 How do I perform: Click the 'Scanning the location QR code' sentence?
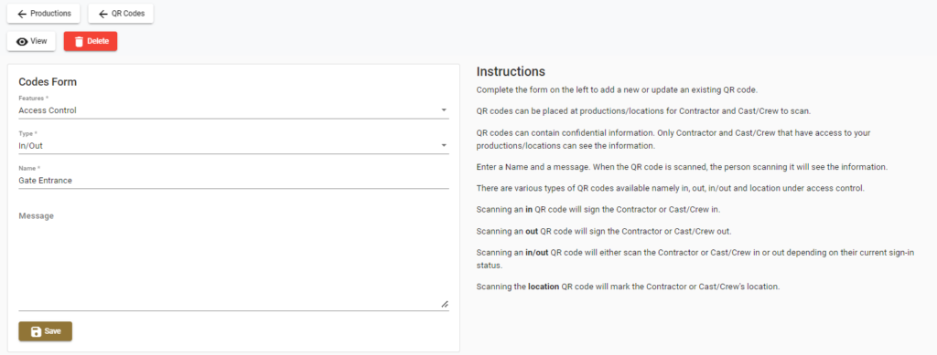point(628,287)
